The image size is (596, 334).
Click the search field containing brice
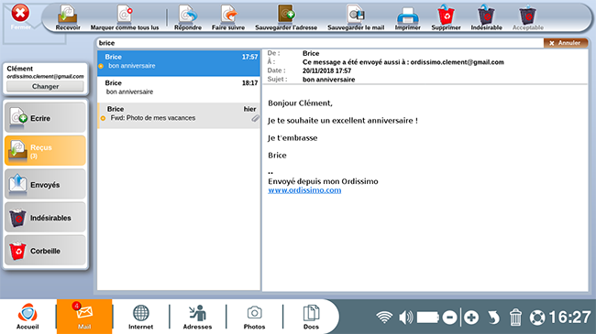point(319,43)
